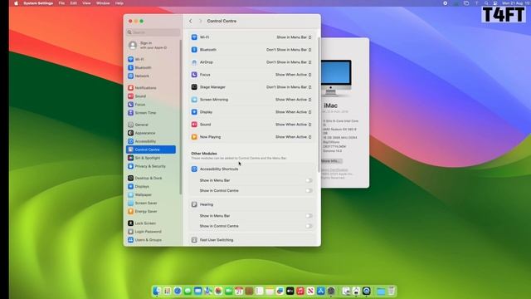The height and width of the screenshot is (299, 531).
Task: Toggle Hearing Show in Menu Bar
Action: click(309, 216)
